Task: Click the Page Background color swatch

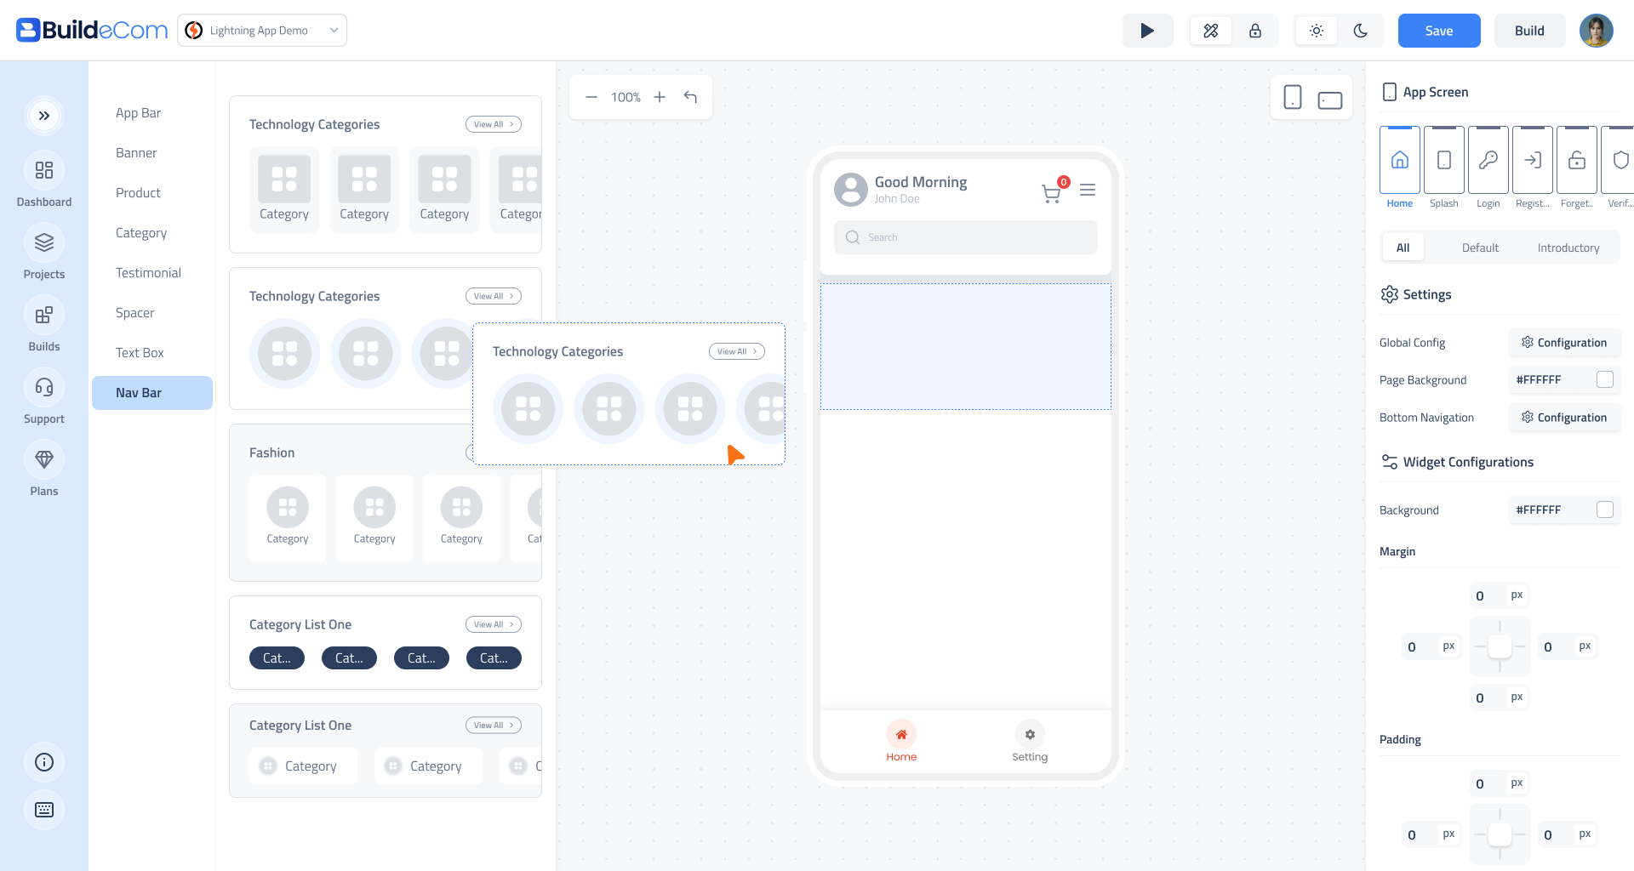Action: point(1604,380)
